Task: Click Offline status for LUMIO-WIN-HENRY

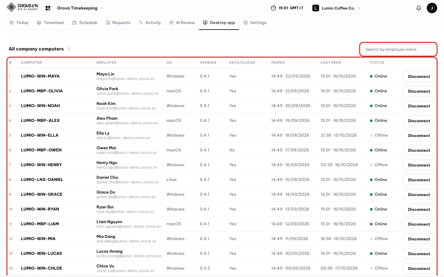Action: [x=379, y=165]
